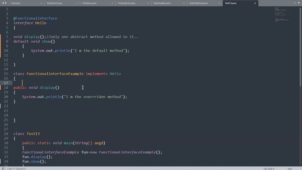Click 'fun.show();' on line 34
The image size is (302, 170).
click(34, 161)
